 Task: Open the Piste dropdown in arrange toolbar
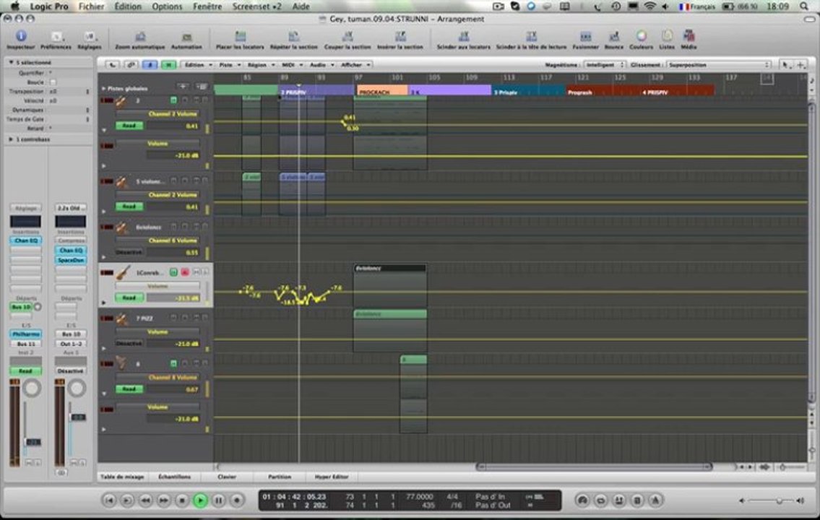230,65
